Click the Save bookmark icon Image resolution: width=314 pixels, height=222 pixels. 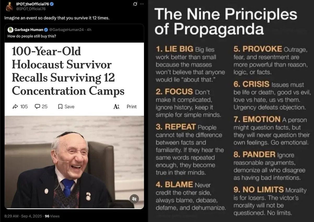(x=60, y=107)
